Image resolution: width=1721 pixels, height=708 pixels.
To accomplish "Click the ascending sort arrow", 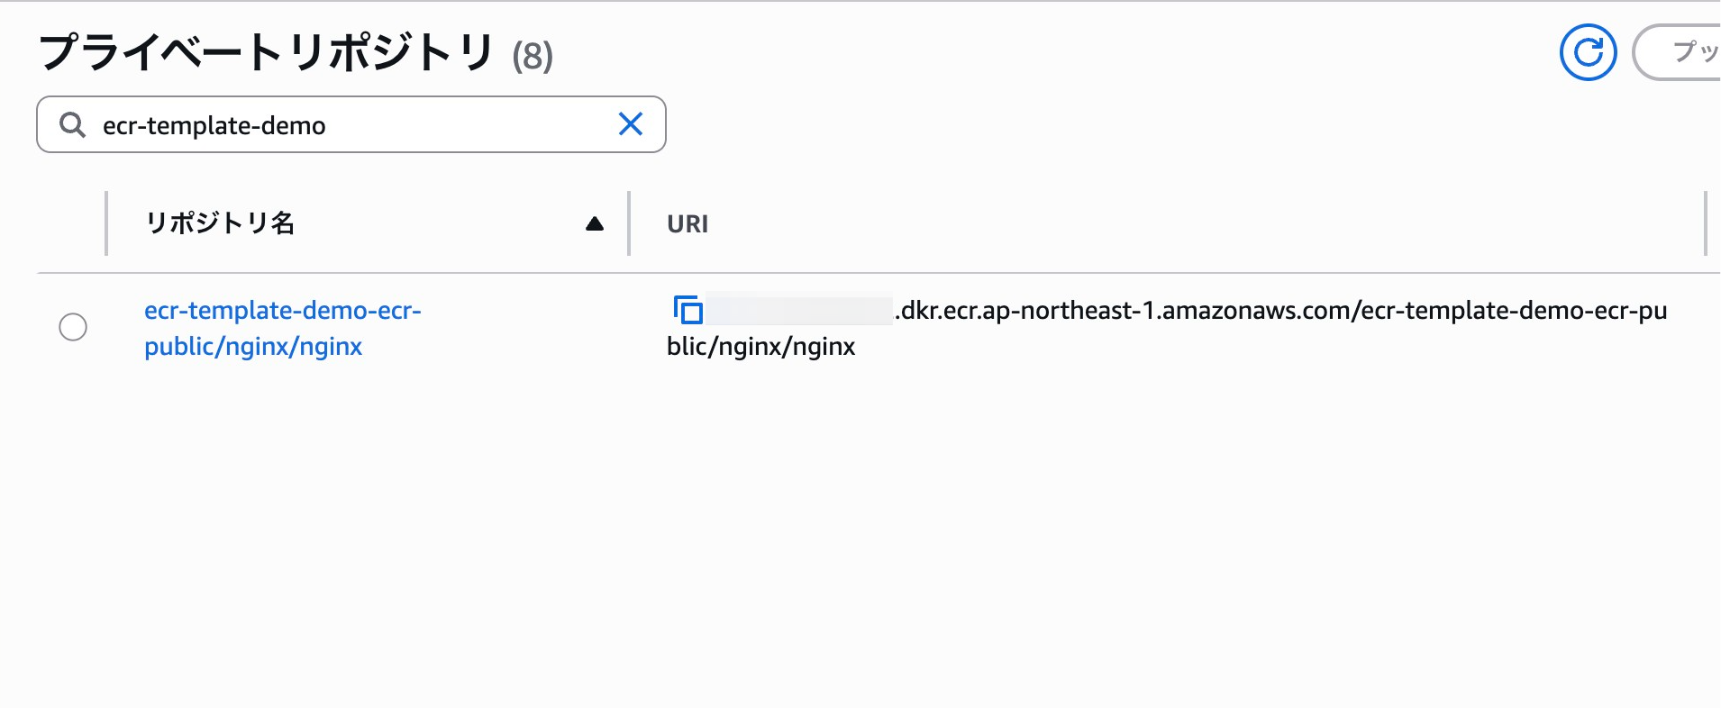I will click(595, 223).
